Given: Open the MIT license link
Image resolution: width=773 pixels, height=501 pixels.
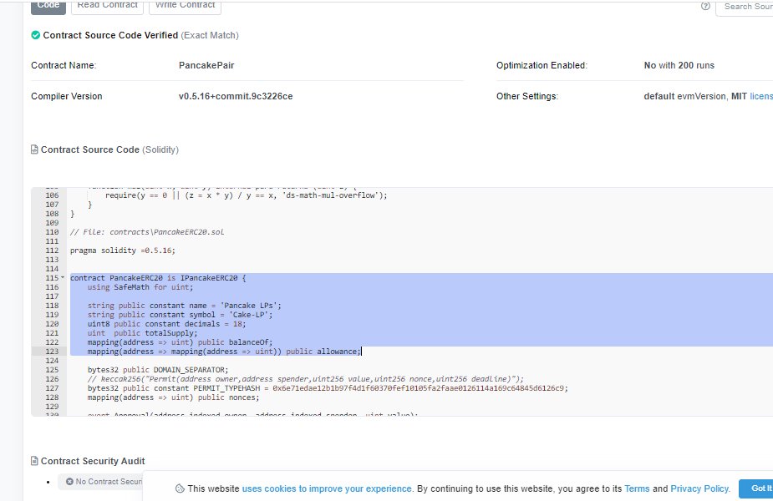Looking at the screenshot, I should tap(761, 96).
